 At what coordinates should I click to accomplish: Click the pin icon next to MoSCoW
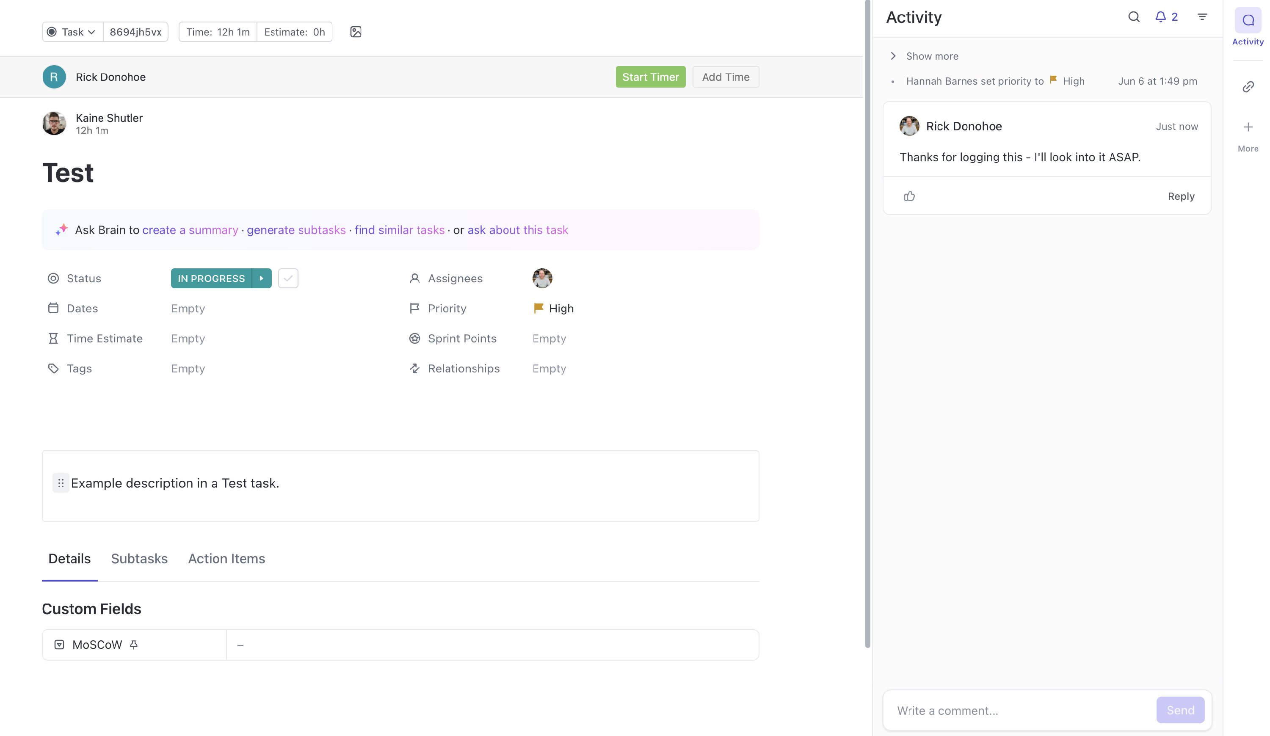click(x=133, y=644)
